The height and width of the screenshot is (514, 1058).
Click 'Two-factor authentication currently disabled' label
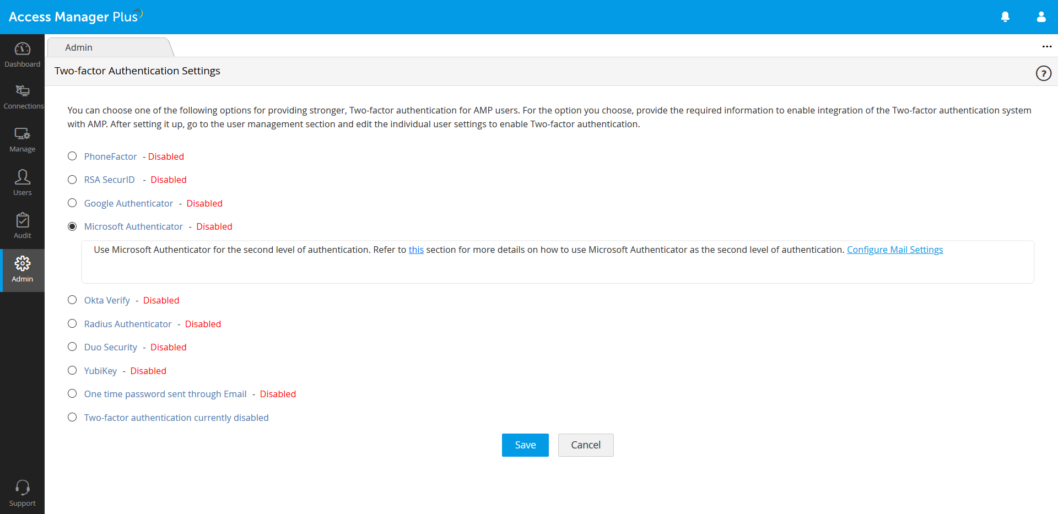click(176, 418)
